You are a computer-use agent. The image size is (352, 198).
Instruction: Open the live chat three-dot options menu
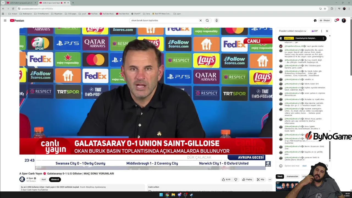(x=321, y=31)
